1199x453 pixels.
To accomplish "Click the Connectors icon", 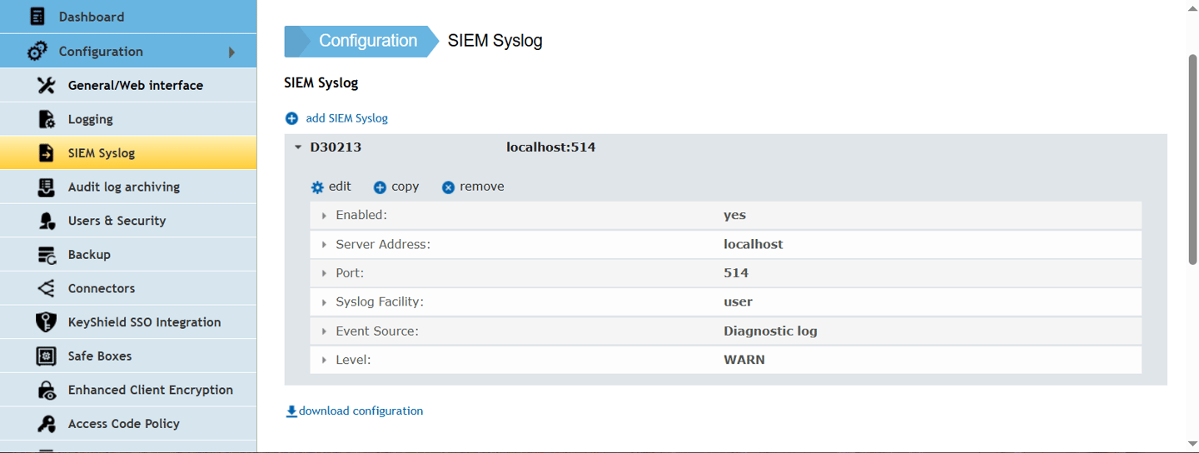I will [x=47, y=288].
